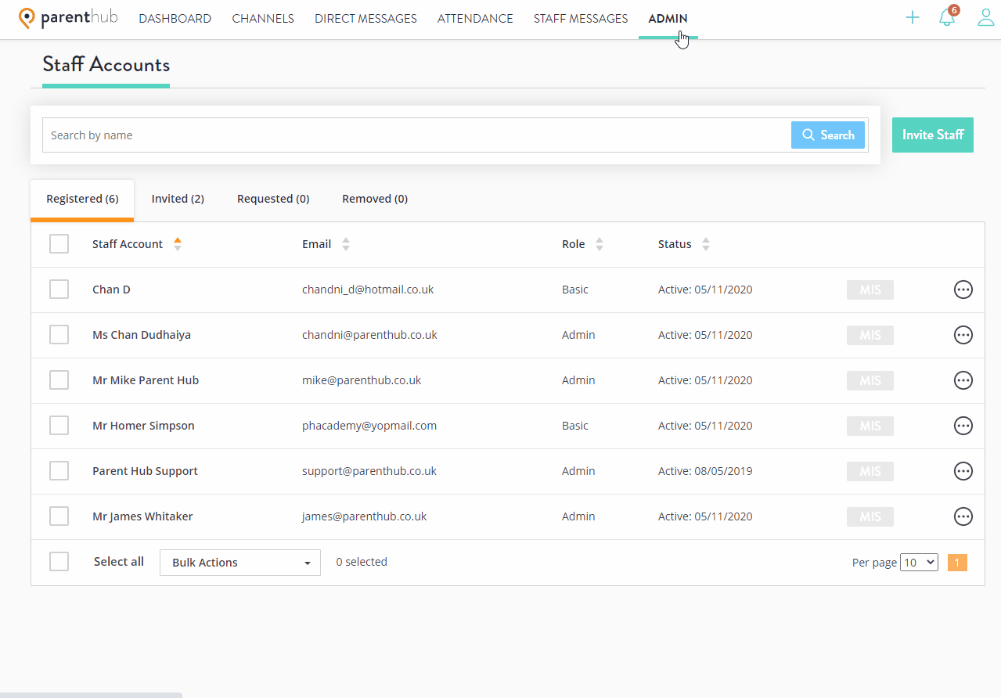The image size is (1001, 698).
Task: Open Attendance in navigation
Action: (475, 19)
